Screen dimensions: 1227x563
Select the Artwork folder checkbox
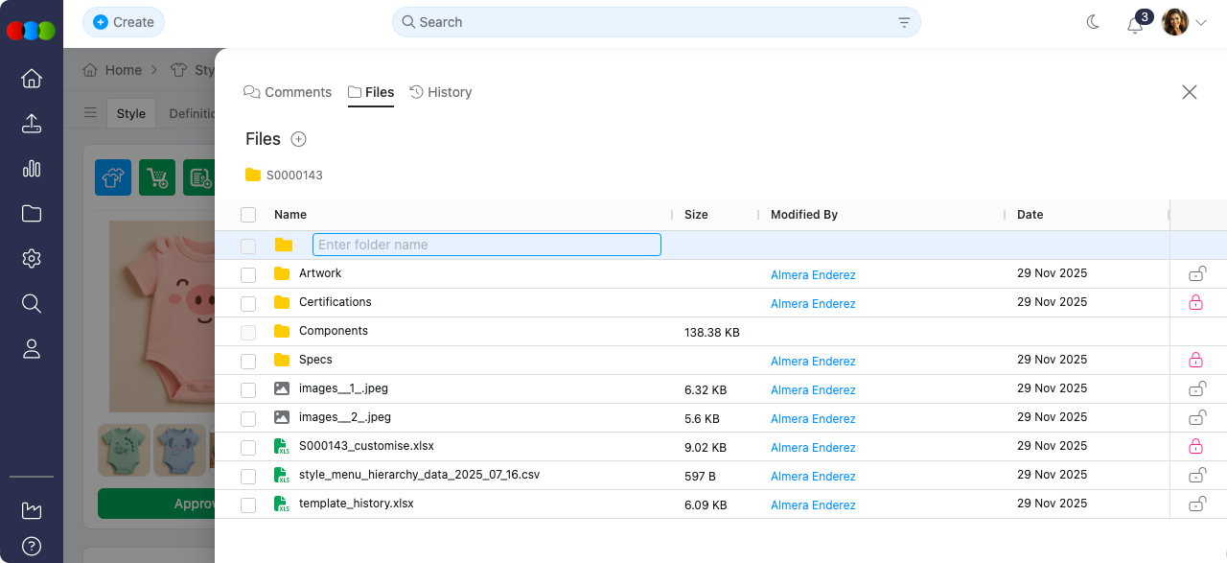[248, 275]
